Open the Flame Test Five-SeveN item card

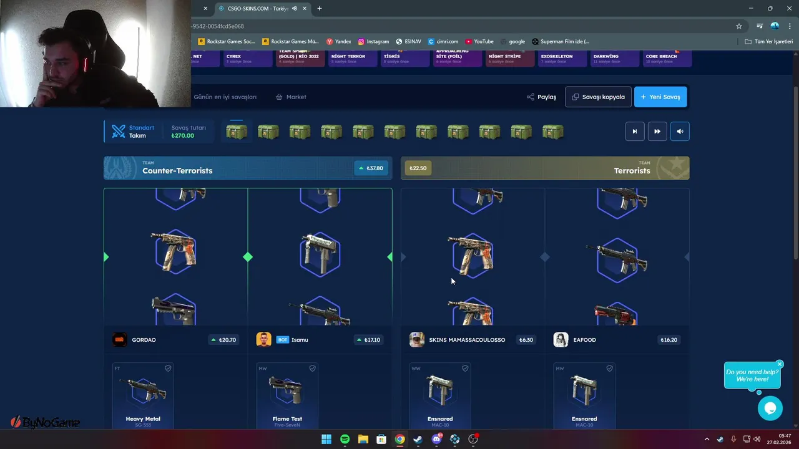(287, 395)
